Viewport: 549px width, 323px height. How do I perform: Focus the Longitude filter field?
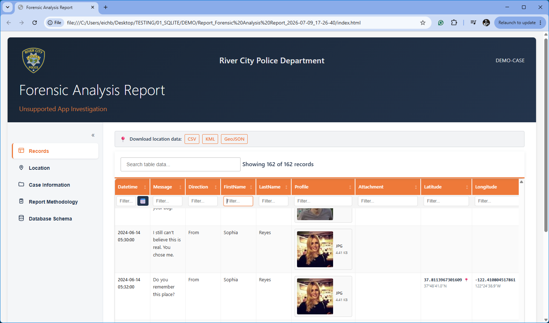tap(497, 201)
